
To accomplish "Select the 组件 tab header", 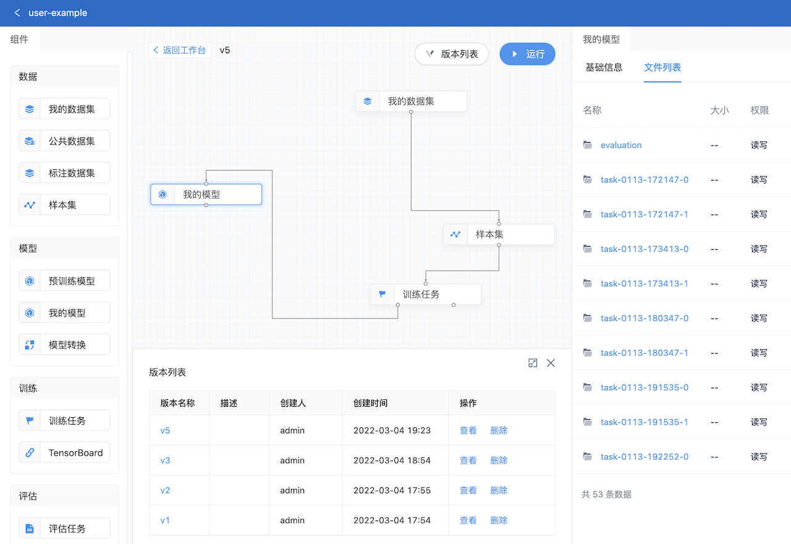I will pos(20,39).
